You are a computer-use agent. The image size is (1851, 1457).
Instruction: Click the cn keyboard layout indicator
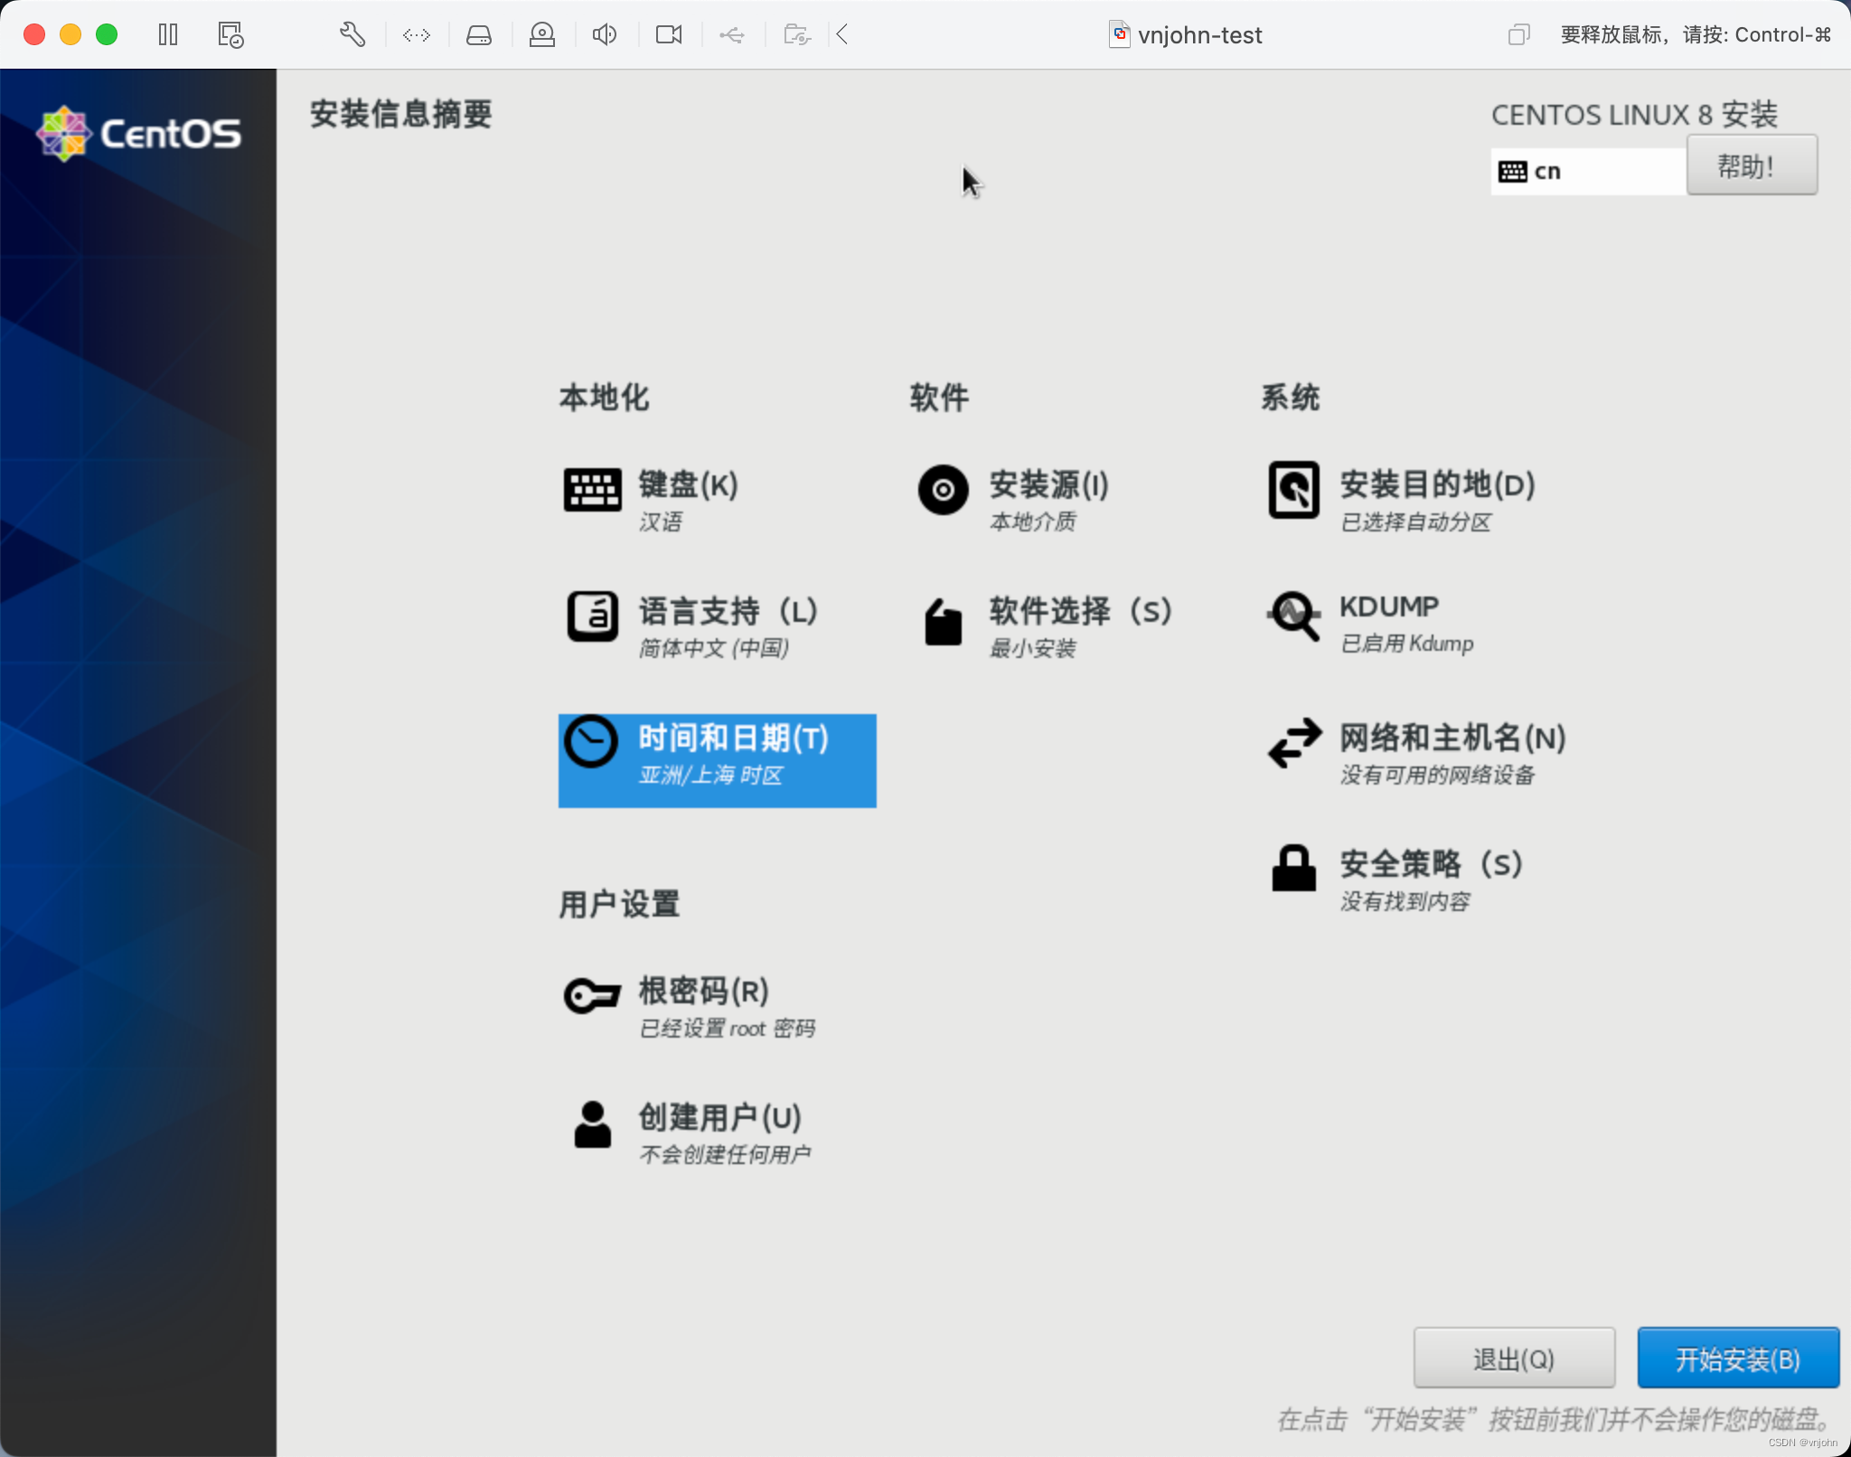click(x=1587, y=172)
